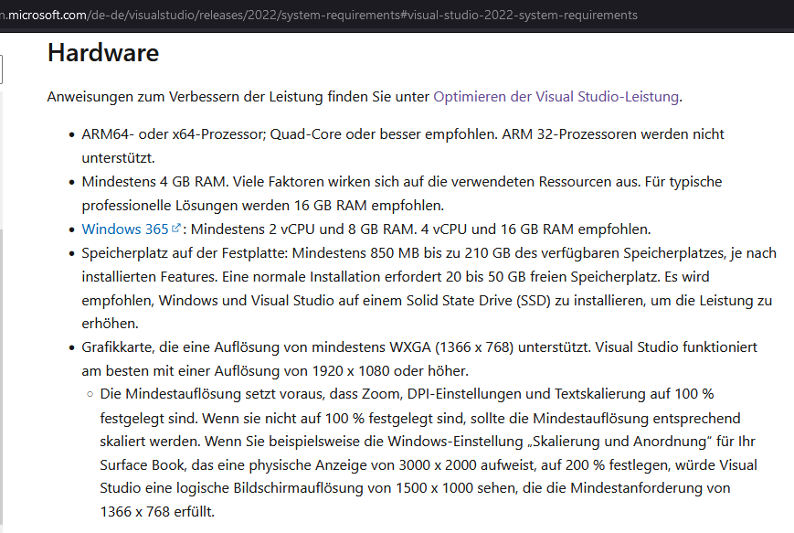Viewport: 794px width, 533px height.
Task: Click the Hardware heading
Action: pyautogui.click(x=103, y=53)
